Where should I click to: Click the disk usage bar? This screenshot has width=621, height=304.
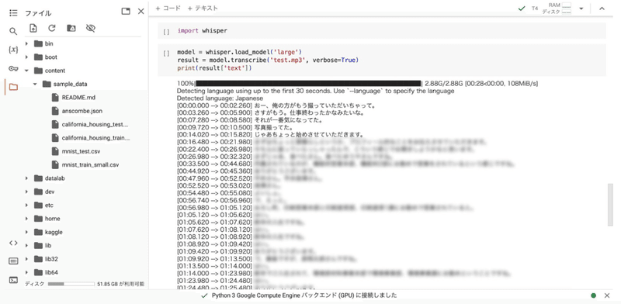(71, 284)
